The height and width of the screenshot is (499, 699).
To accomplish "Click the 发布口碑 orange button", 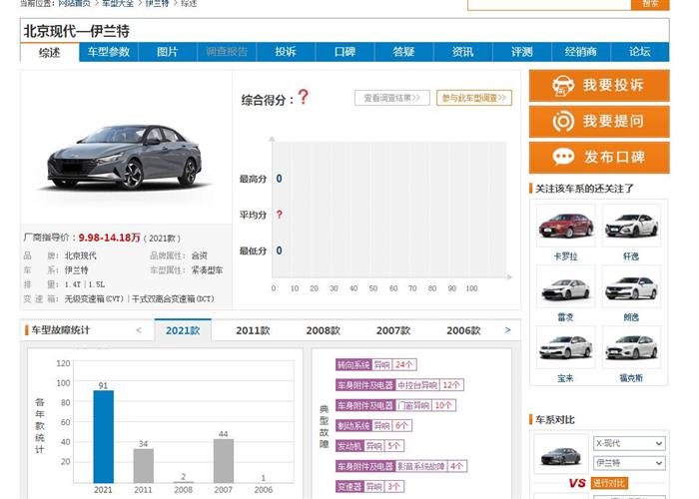I will pyautogui.click(x=599, y=158).
